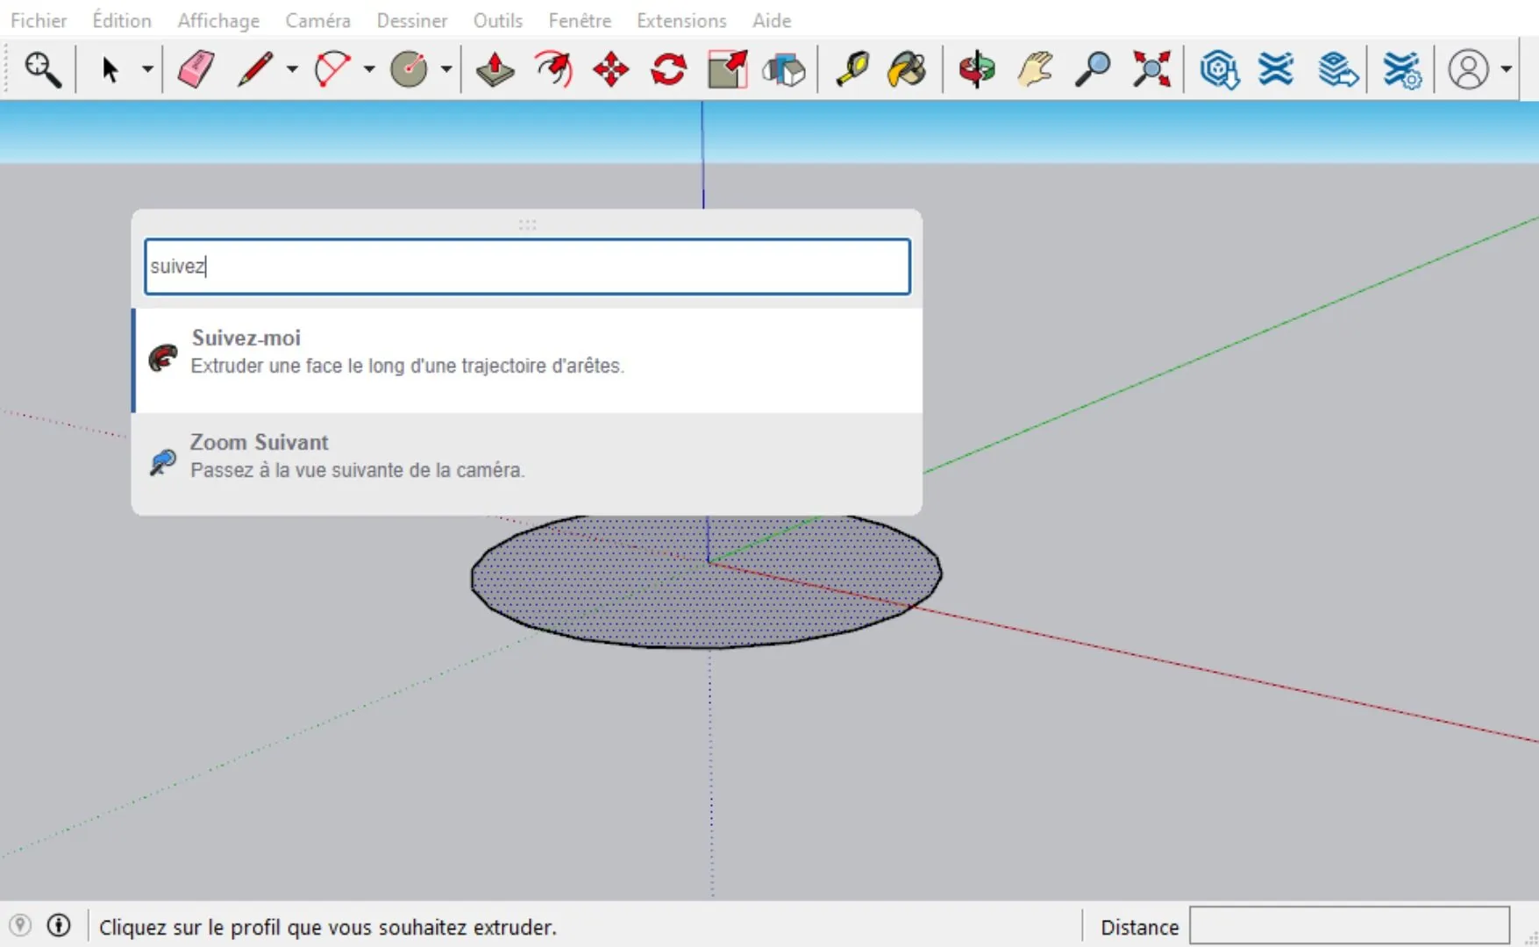The height and width of the screenshot is (947, 1539).
Task: Select the arrow Selection tool
Action: click(x=110, y=69)
